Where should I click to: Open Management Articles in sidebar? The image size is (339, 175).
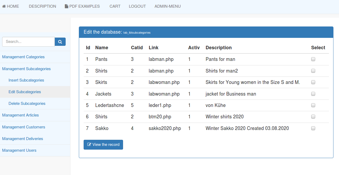[20, 115]
